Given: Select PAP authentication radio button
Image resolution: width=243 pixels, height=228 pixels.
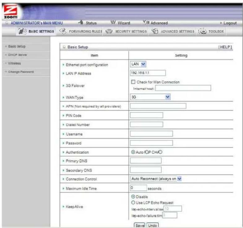Looking at the screenshot, I should 146,152.
